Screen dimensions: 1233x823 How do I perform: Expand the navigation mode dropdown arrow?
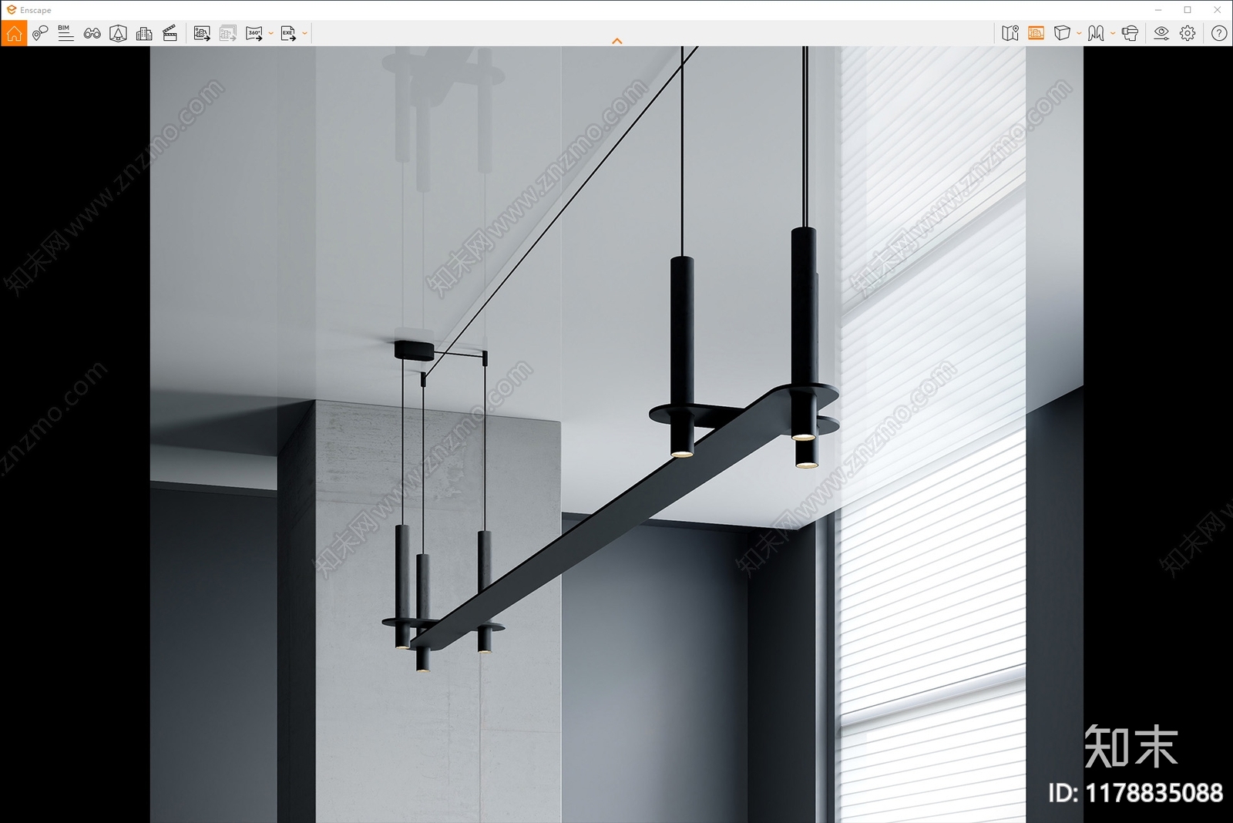[1113, 33]
